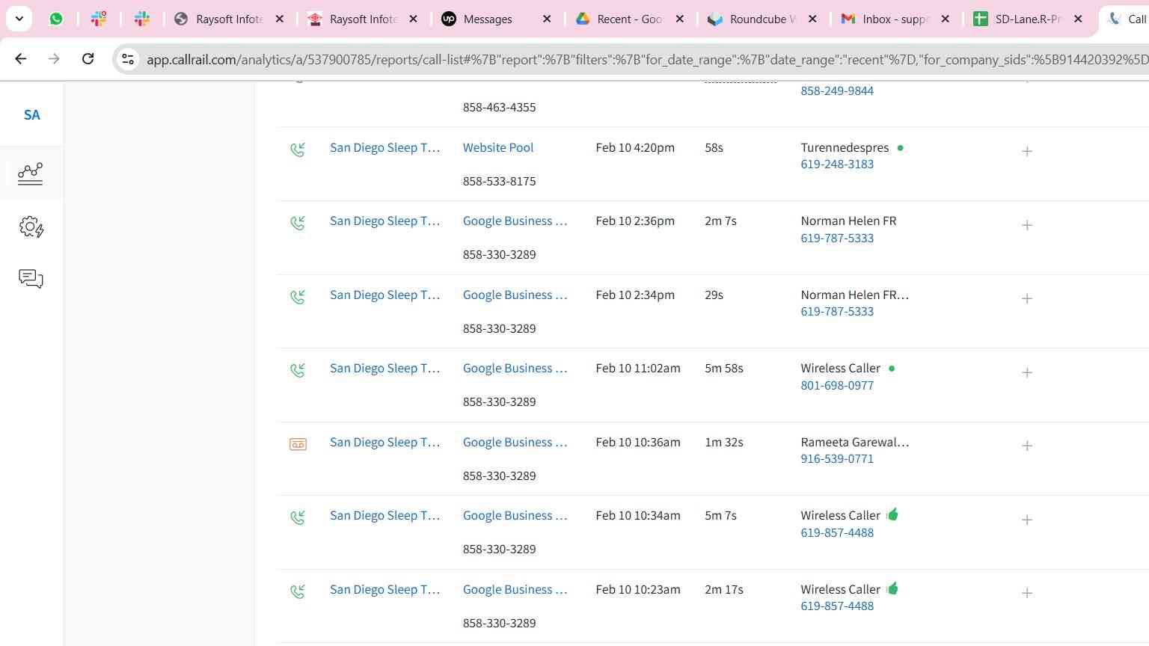Go back to the previous page
The height and width of the screenshot is (646, 1149).
(x=21, y=58)
